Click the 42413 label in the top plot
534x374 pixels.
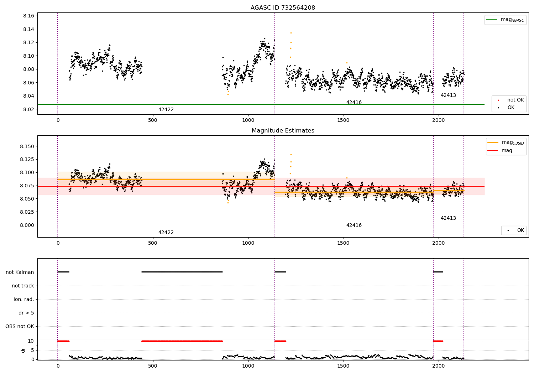point(448,95)
